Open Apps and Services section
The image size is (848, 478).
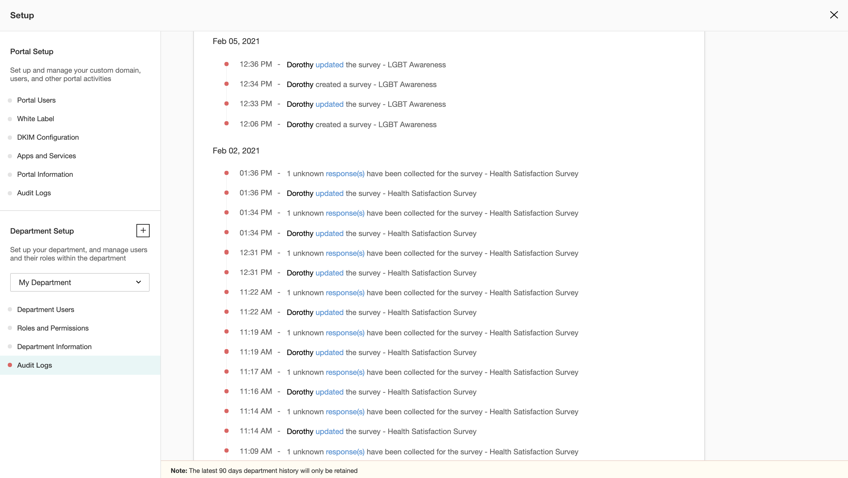click(x=46, y=156)
